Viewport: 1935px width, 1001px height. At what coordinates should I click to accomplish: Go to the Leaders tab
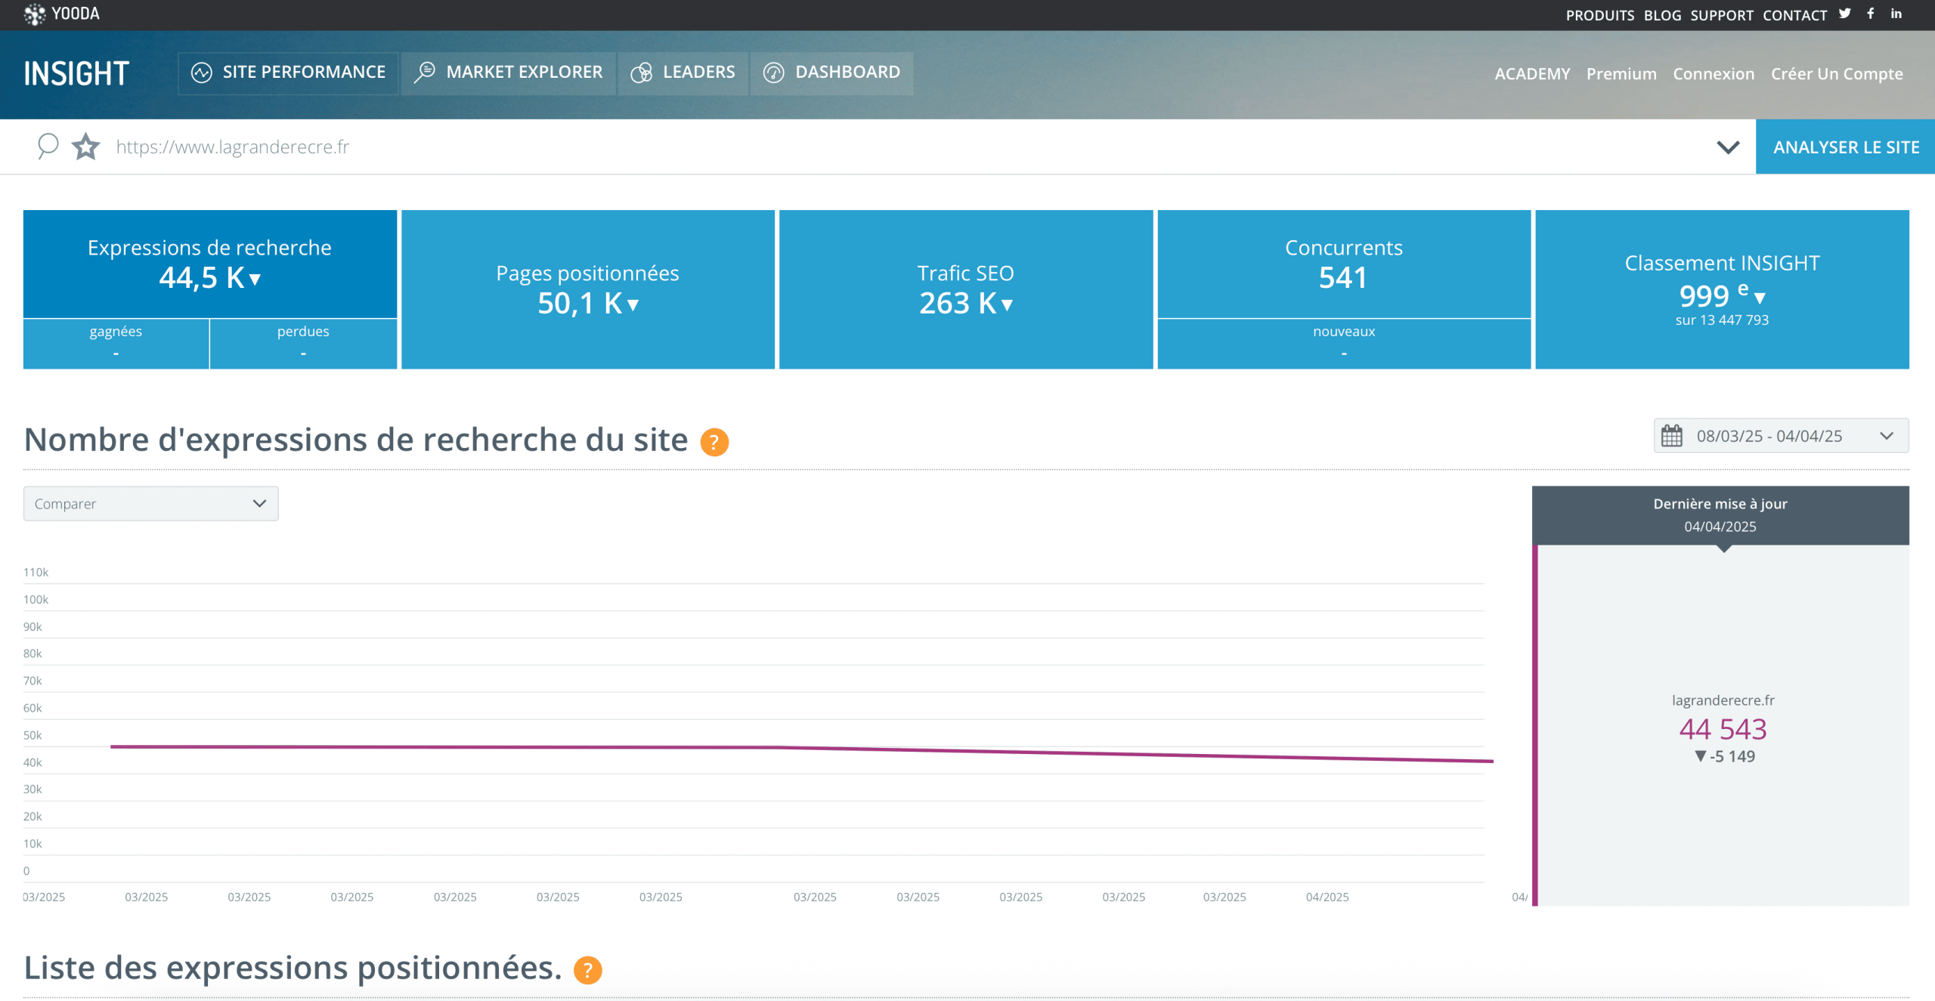click(683, 73)
